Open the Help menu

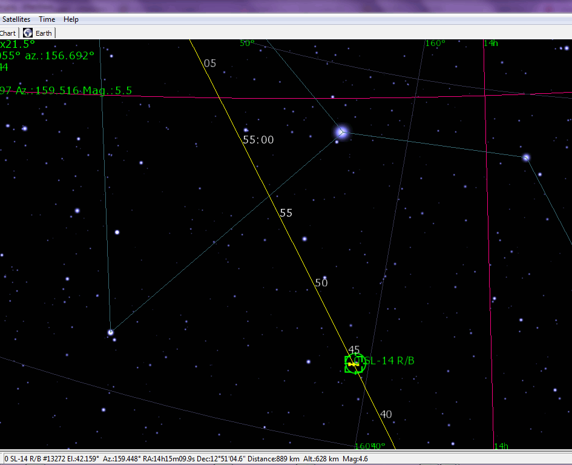pos(71,19)
